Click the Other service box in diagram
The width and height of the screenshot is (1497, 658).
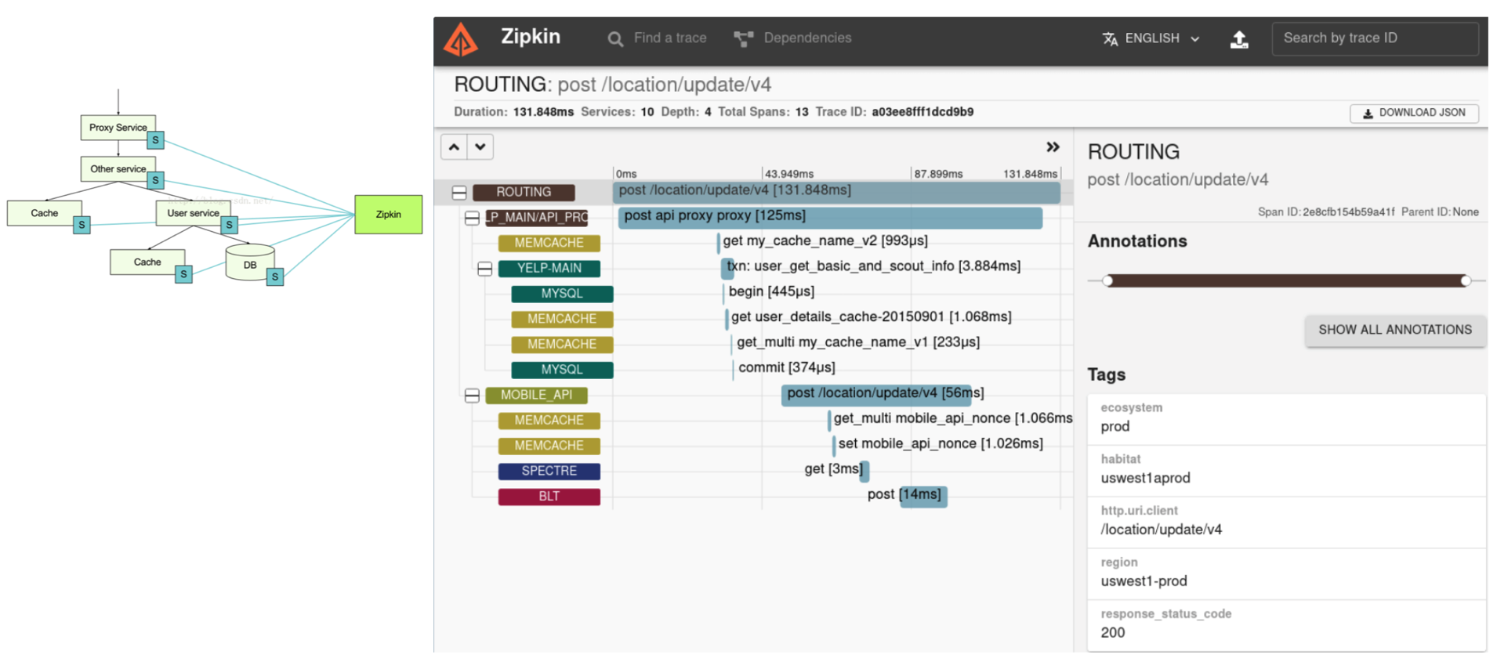click(x=118, y=169)
